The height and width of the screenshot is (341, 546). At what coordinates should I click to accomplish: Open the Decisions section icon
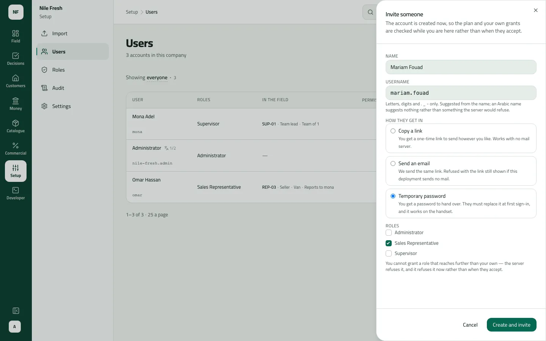(16, 59)
